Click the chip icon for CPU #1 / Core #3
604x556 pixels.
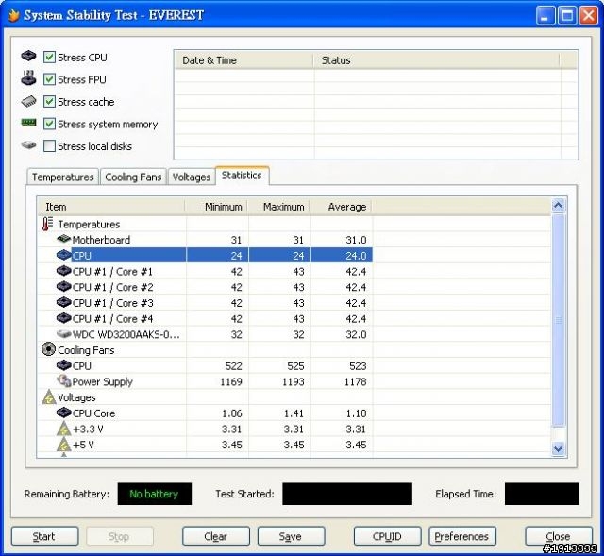coord(63,302)
